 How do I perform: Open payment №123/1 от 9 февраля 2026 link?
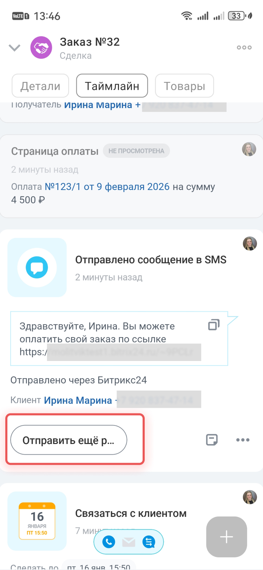(107, 186)
